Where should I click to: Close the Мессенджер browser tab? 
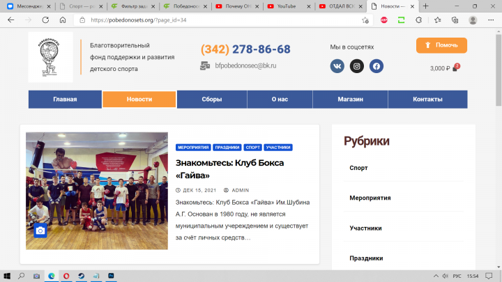pos(49,6)
